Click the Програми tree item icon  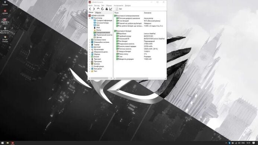tap(92, 61)
